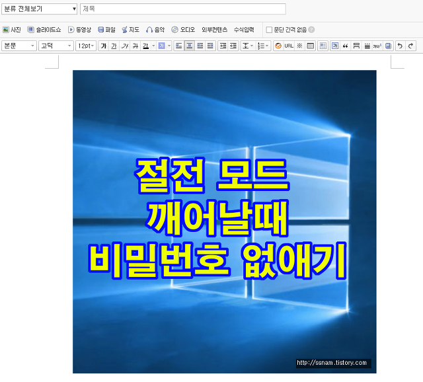
Task: Expand the background color palette arrow
Action: tap(169, 46)
